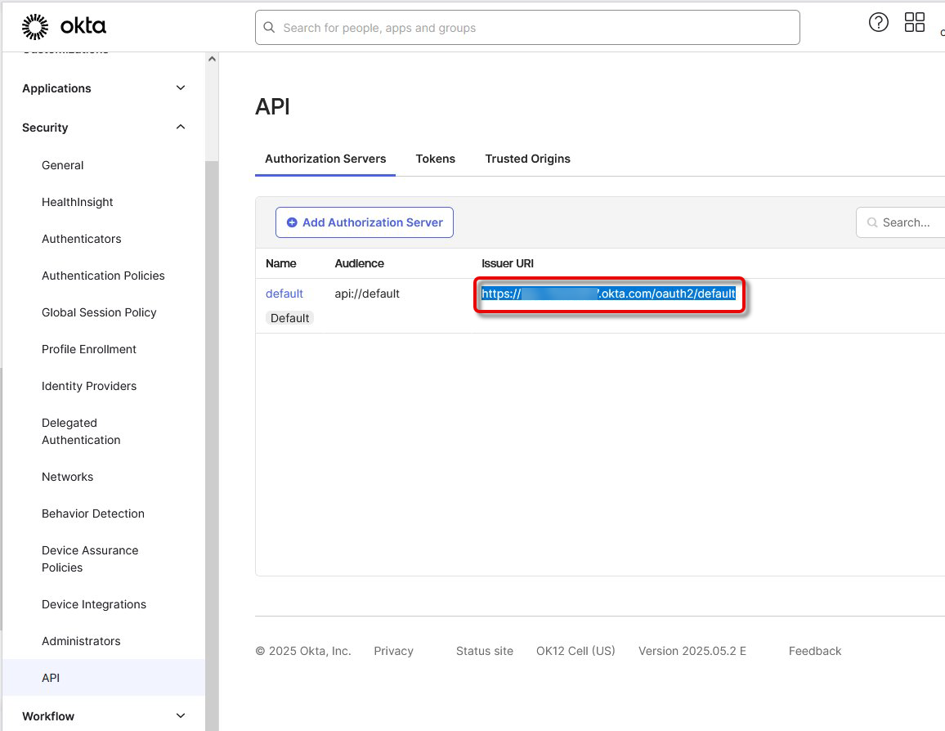Image resolution: width=945 pixels, height=731 pixels.
Task: Open the apps grid icon
Action: pyautogui.click(x=914, y=23)
